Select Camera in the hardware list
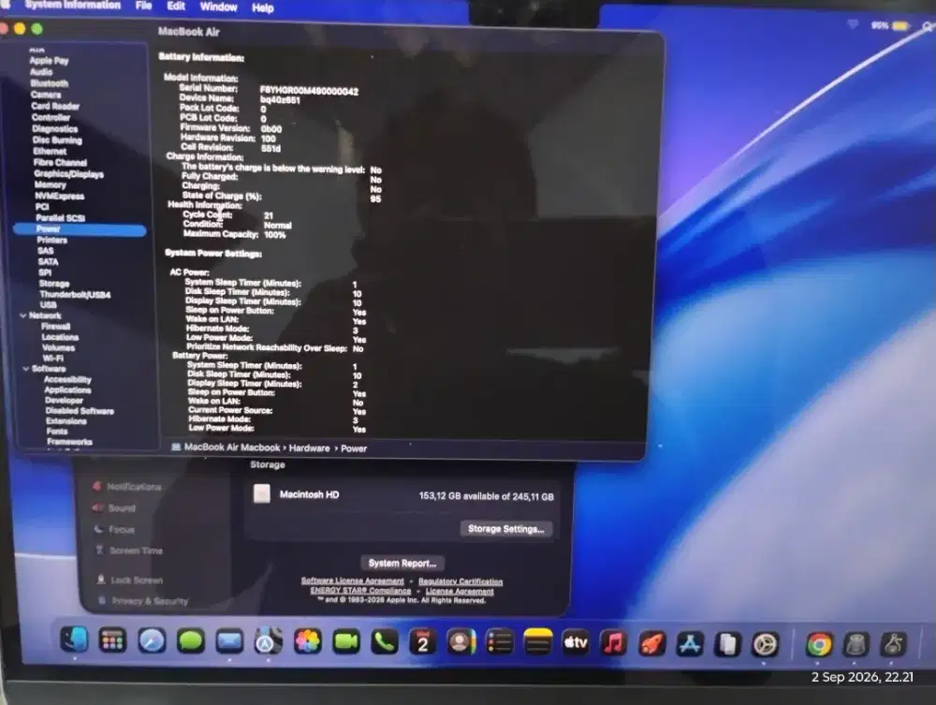Viewport: 936px width, 705px height. click(46, 95)
